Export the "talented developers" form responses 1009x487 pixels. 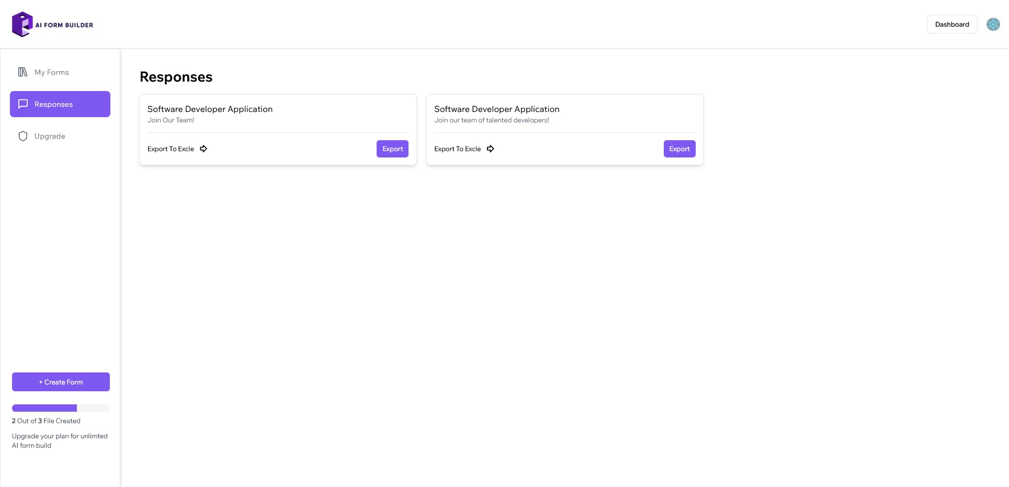679,149
